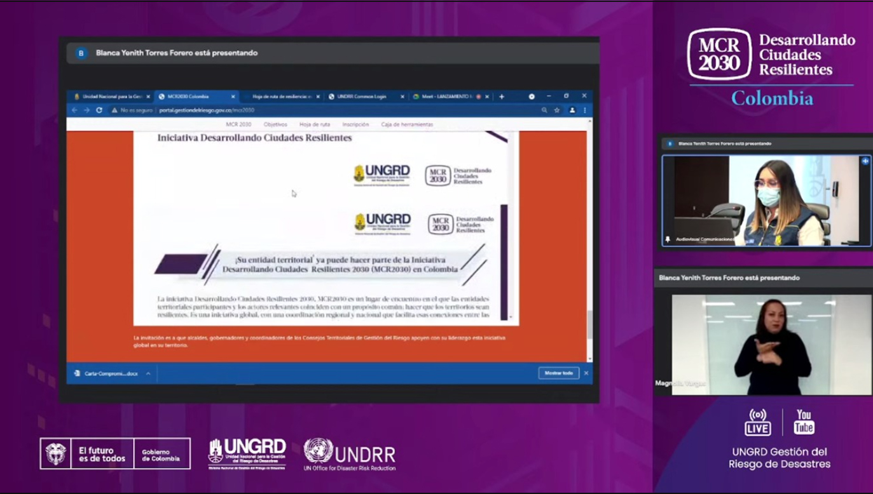The image size is (873, 494).
Task: Open the Carta-Compromiso docx download
Action: click(111, 373)
